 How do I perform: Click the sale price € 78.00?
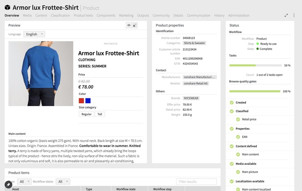[86, 87]
